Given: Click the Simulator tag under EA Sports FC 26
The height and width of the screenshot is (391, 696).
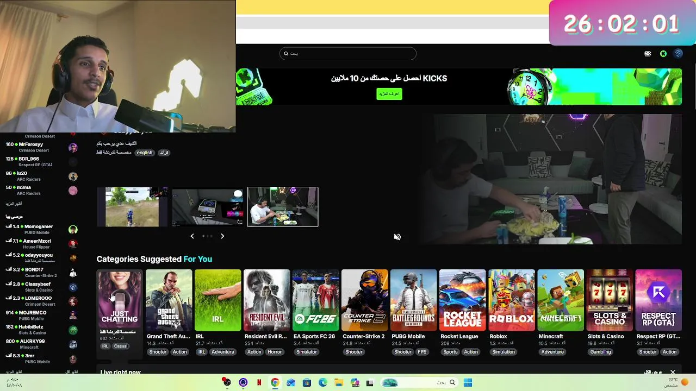Looking at the screenshot, I should (x=307, y=352).
